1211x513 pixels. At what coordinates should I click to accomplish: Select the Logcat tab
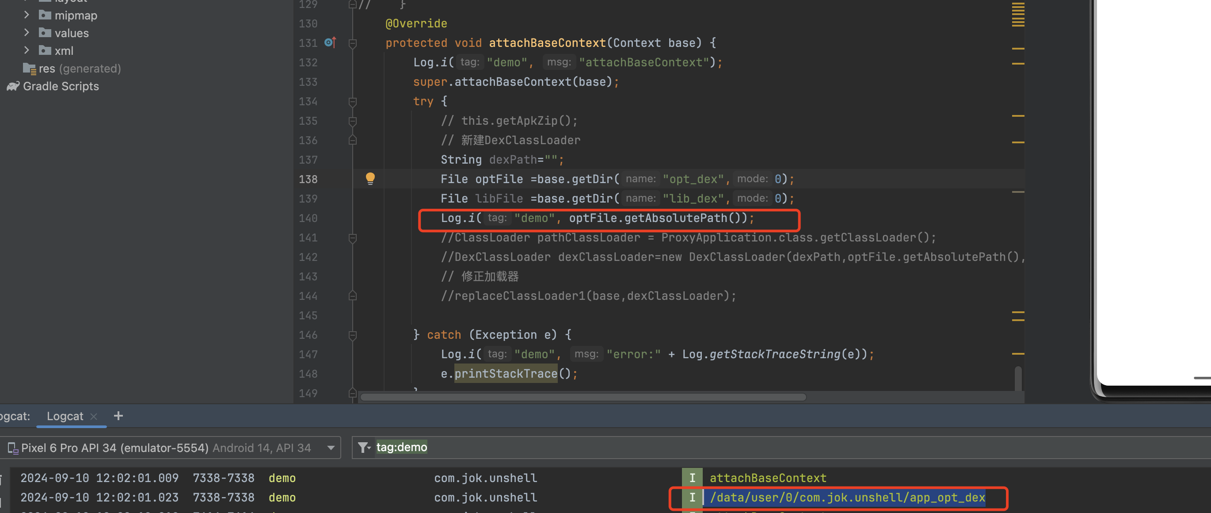point(65,416)
